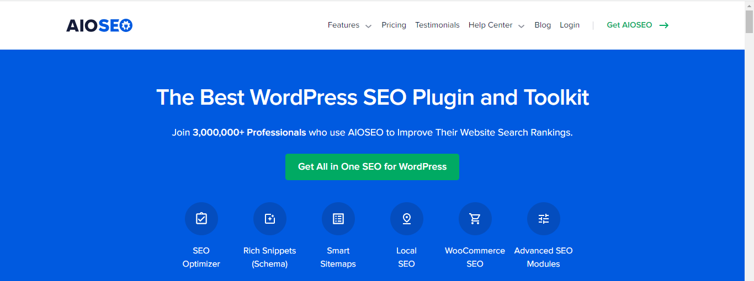
Task: Click the SEO Optimizer label
Action: point(201,257)
